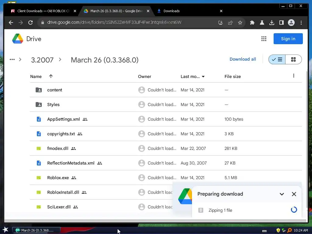The width and height of the screenshot is (312, 234).
Task: Select the March 26 Google Drive tab
Action: point(116,11)
